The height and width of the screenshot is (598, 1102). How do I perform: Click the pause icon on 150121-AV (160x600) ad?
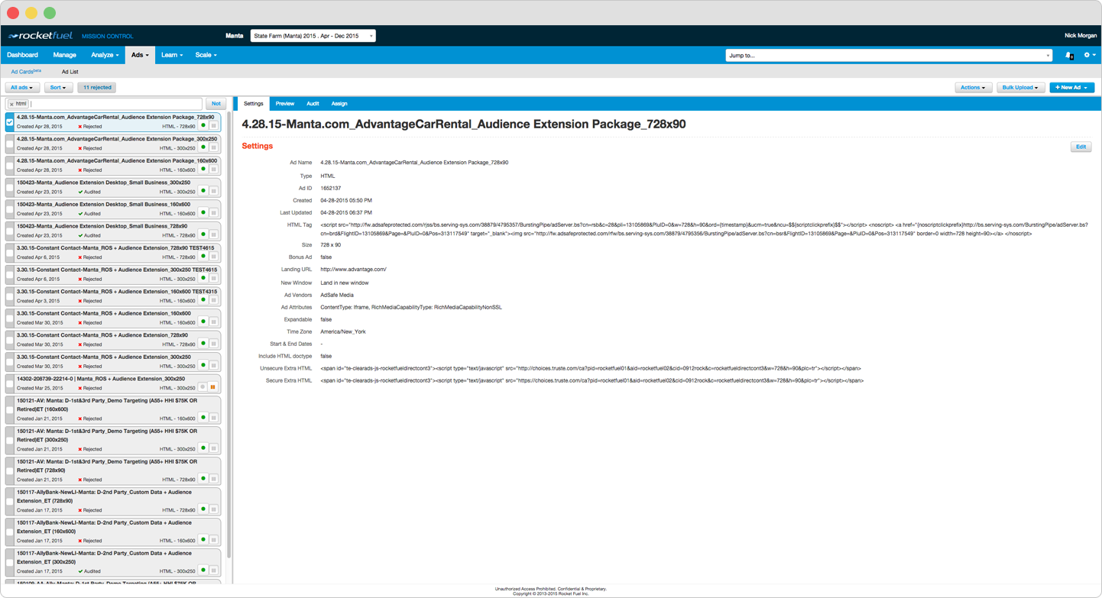tap(213, 418)
